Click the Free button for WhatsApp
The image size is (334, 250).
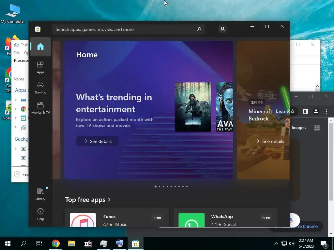point(266,217)
